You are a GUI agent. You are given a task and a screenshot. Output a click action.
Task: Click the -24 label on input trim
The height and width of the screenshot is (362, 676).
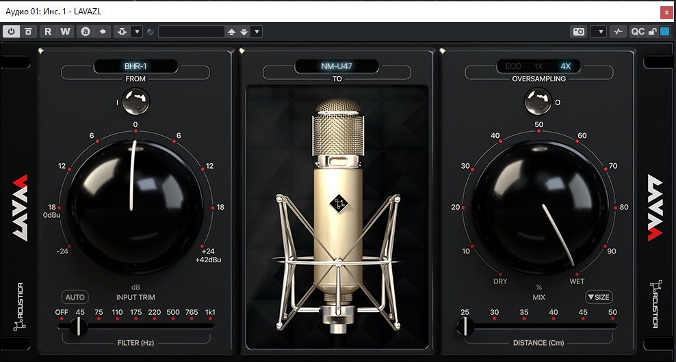(62, 251)
